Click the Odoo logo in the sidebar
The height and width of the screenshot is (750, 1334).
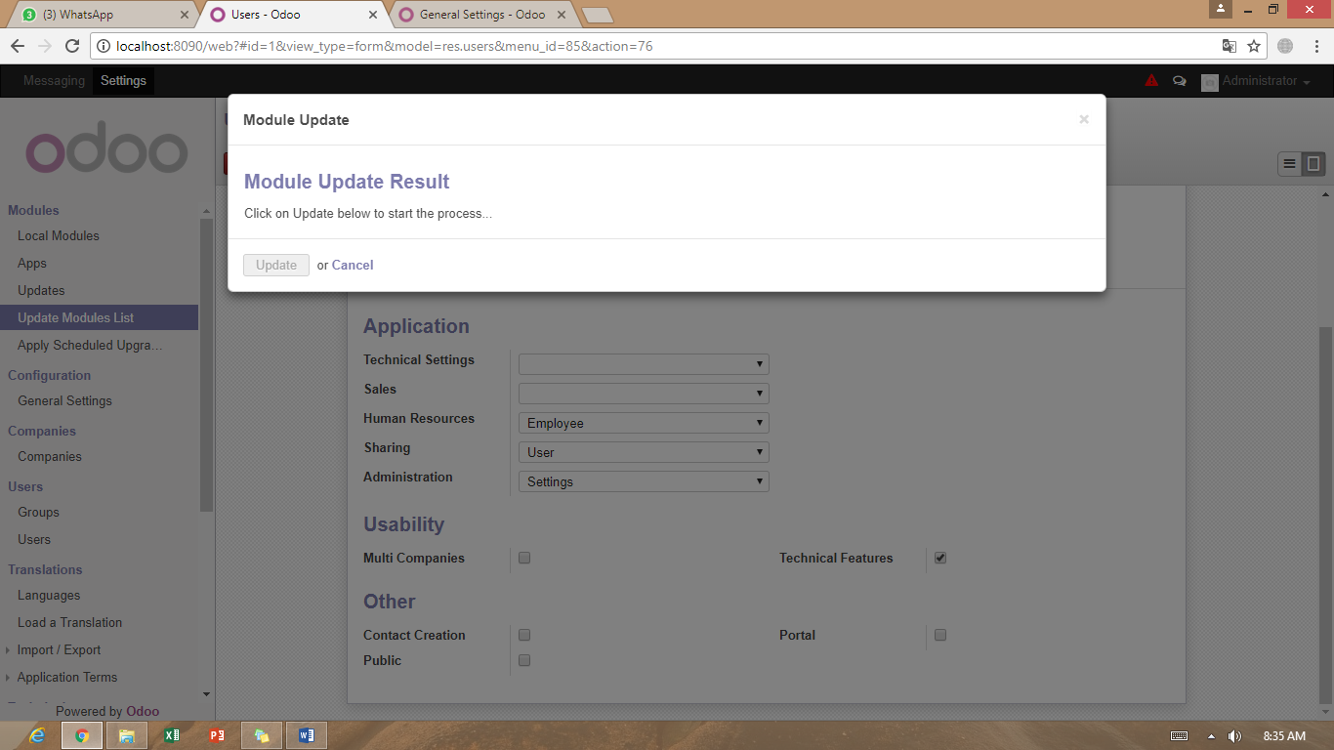(x=105, y=148)
